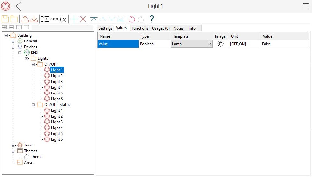
Task: Click the Template column header
Action: pyautogui.click(x=192, y=36)
